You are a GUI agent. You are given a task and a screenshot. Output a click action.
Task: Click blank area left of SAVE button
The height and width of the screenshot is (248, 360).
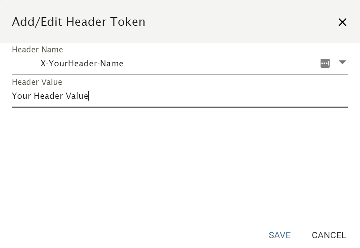click(x=140, y=235)
